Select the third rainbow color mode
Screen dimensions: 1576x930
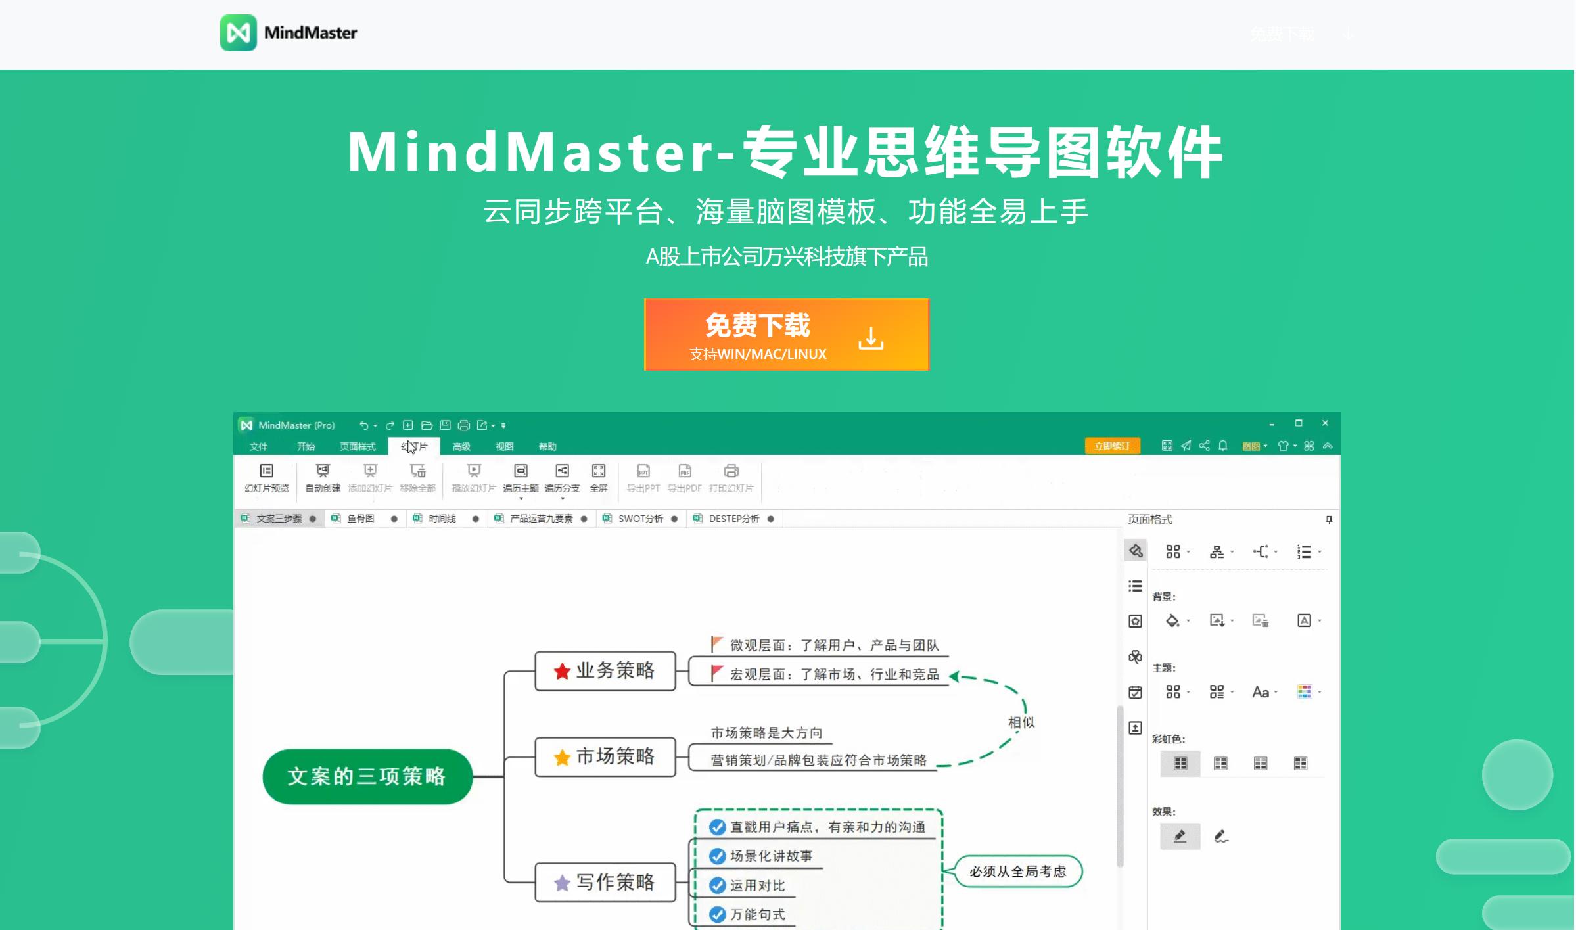[x=1261, y=764]
